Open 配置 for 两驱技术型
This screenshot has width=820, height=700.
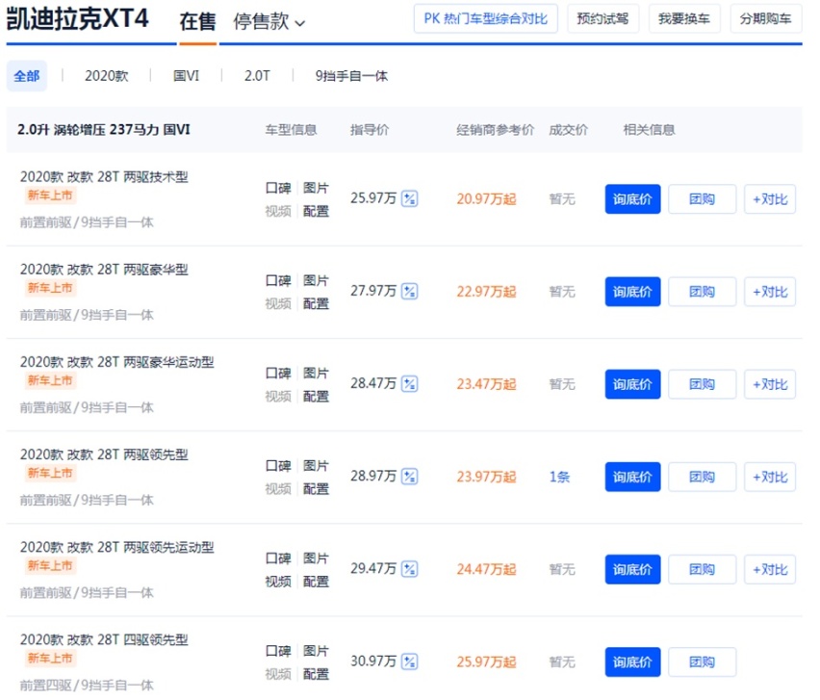pos(316,211)
